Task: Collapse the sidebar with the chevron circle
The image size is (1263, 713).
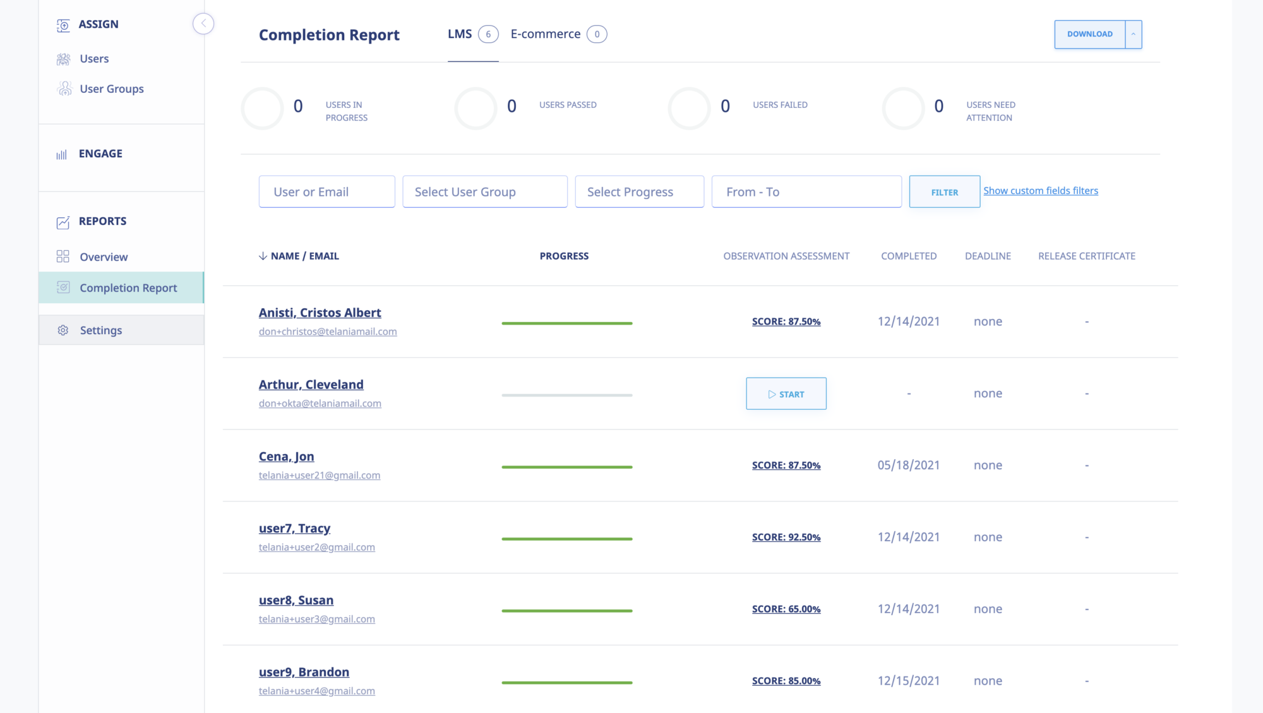Action: coord(203,23)
